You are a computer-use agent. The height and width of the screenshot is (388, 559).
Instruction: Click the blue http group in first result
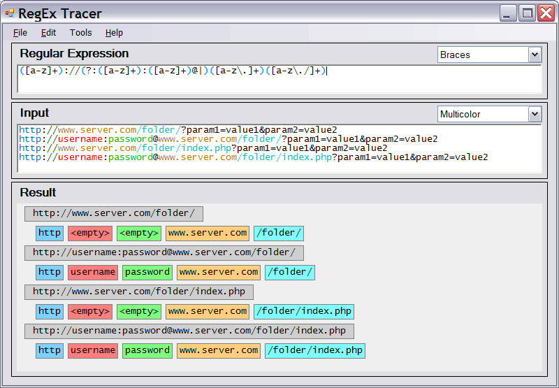click(50, 233)
